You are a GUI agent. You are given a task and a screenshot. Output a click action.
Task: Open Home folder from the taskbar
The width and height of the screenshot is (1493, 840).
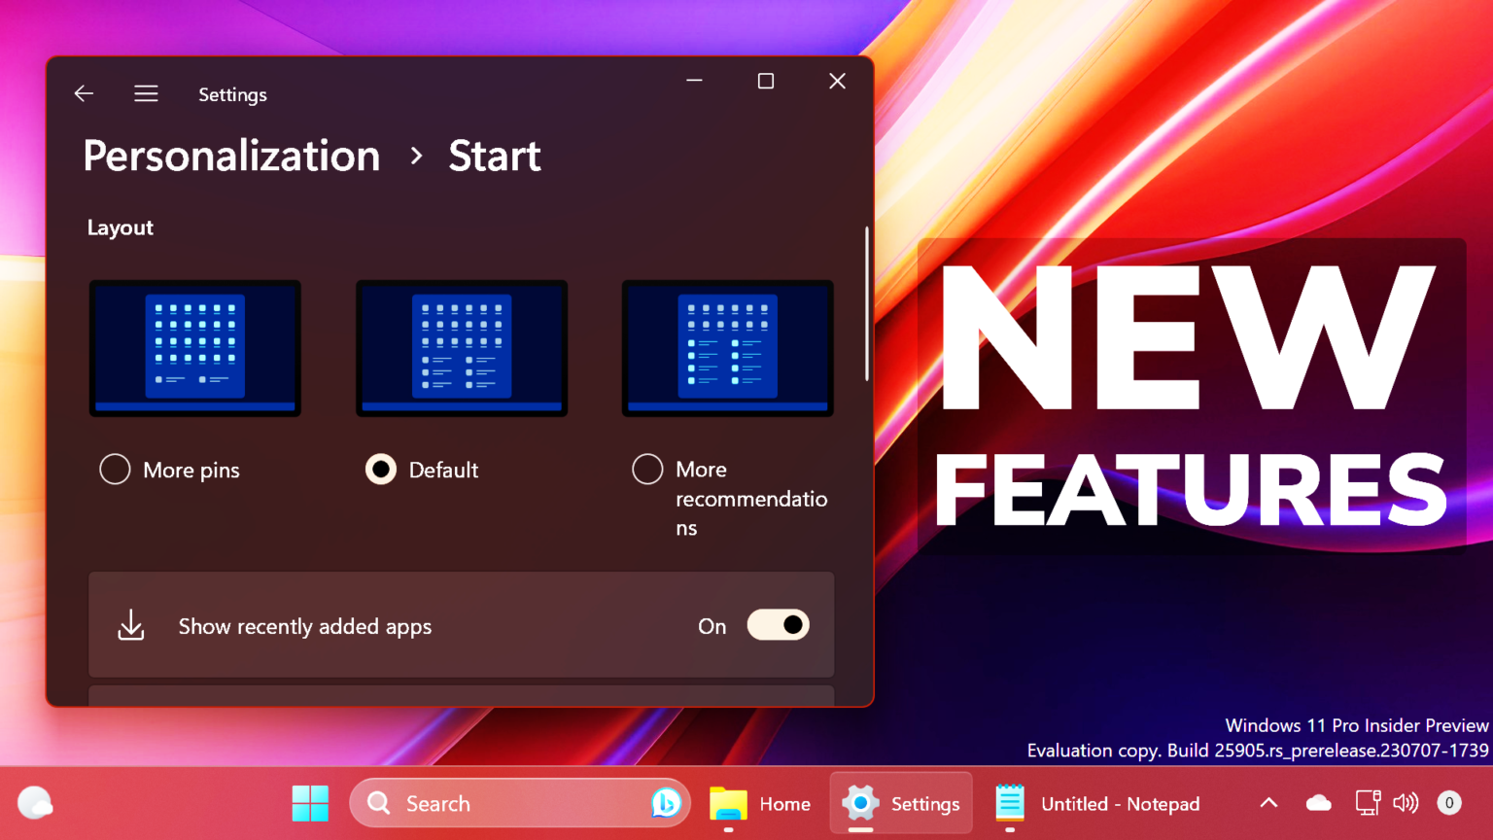pyautogui.click(x=761, y=803)
